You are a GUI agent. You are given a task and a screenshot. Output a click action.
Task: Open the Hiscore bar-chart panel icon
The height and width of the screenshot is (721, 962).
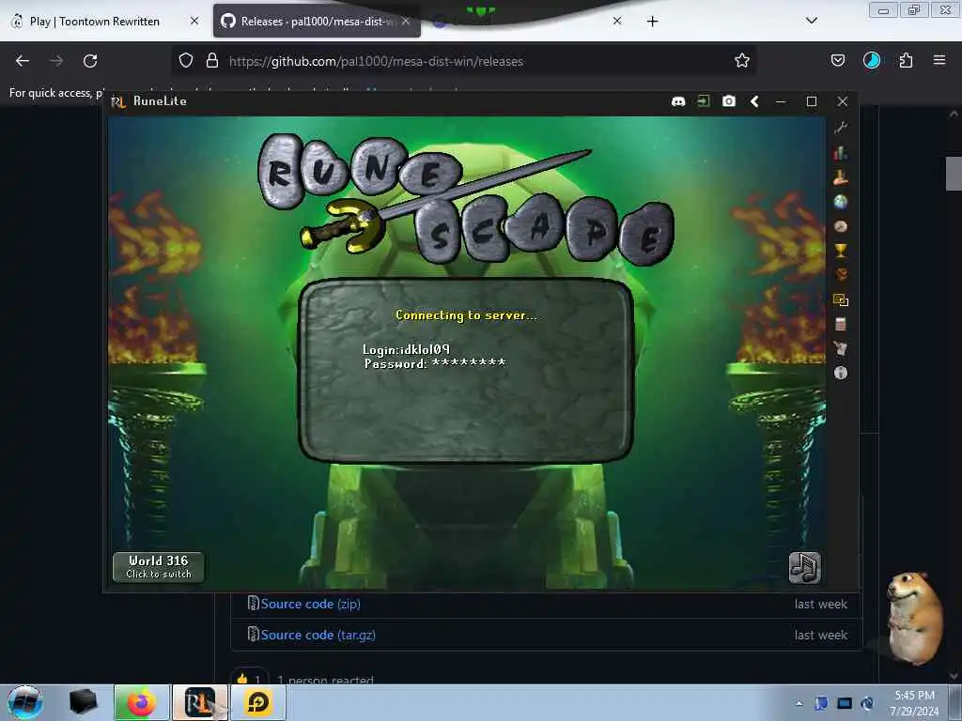pos(841,153)
